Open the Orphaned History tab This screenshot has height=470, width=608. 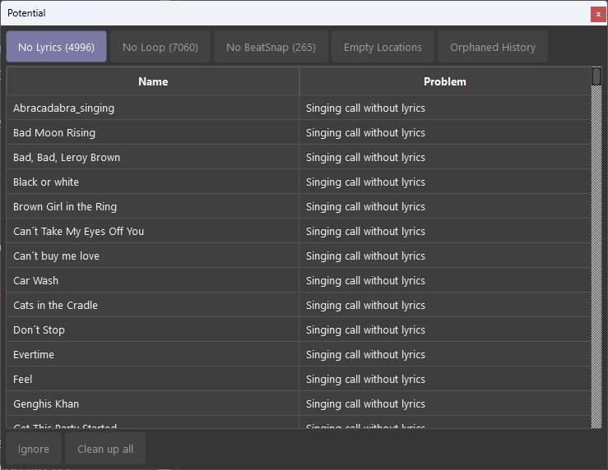click(x=492, y=47)
